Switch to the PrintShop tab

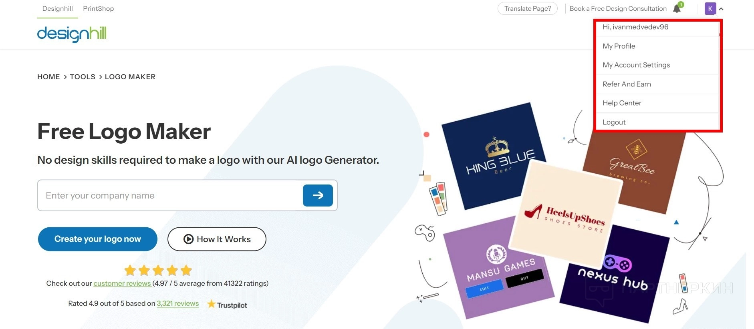[x=99, y=9]
